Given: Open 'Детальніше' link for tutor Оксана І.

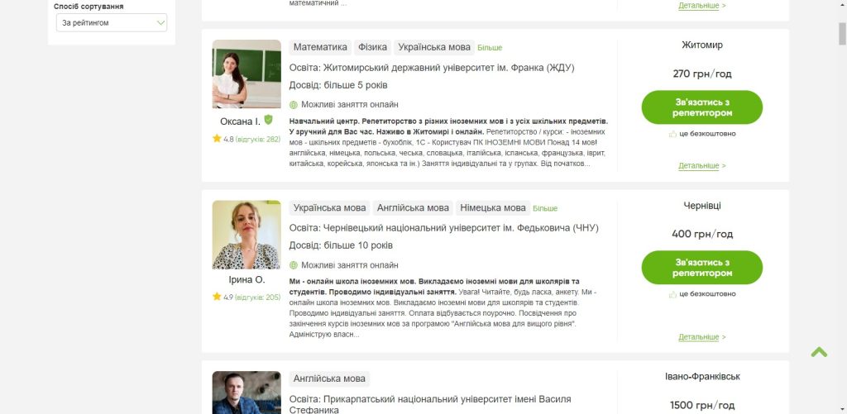Looking at the screenshot, I should 701,166.
